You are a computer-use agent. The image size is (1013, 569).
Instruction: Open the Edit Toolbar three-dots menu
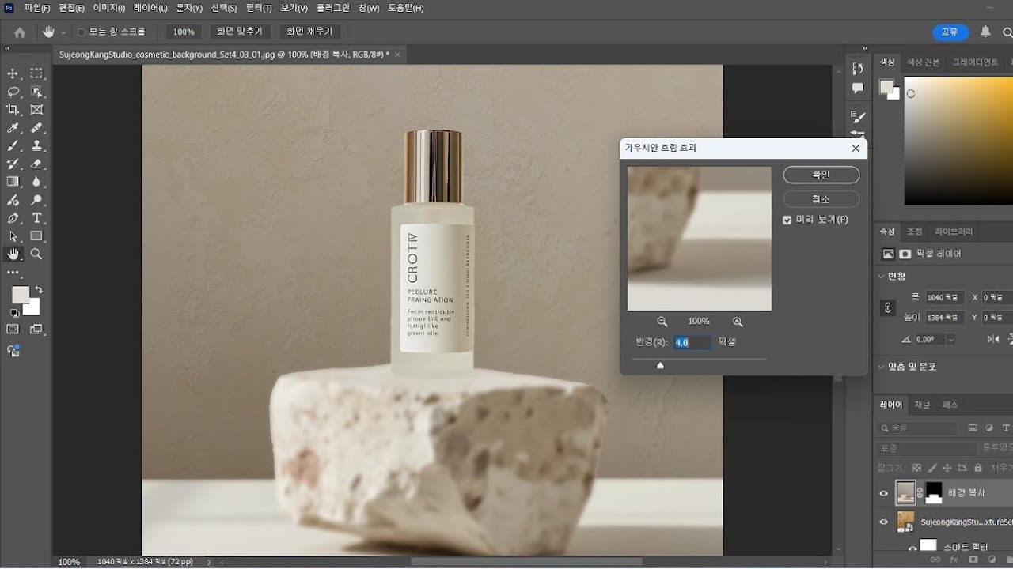tap(13, 273)
